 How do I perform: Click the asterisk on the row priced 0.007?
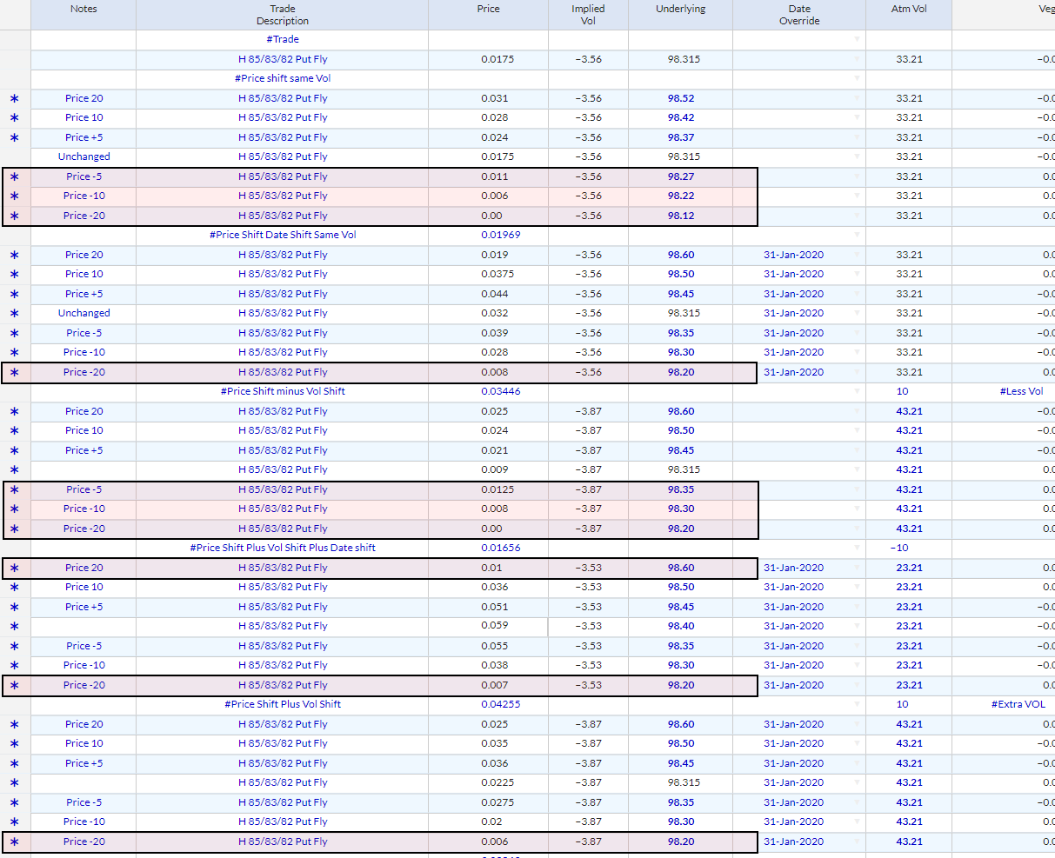14,686
